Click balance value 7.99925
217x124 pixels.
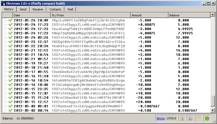[185, 33]
